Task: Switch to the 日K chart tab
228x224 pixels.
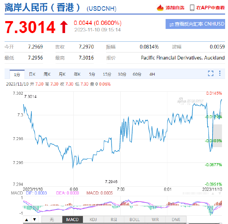Action: (32, 74)
